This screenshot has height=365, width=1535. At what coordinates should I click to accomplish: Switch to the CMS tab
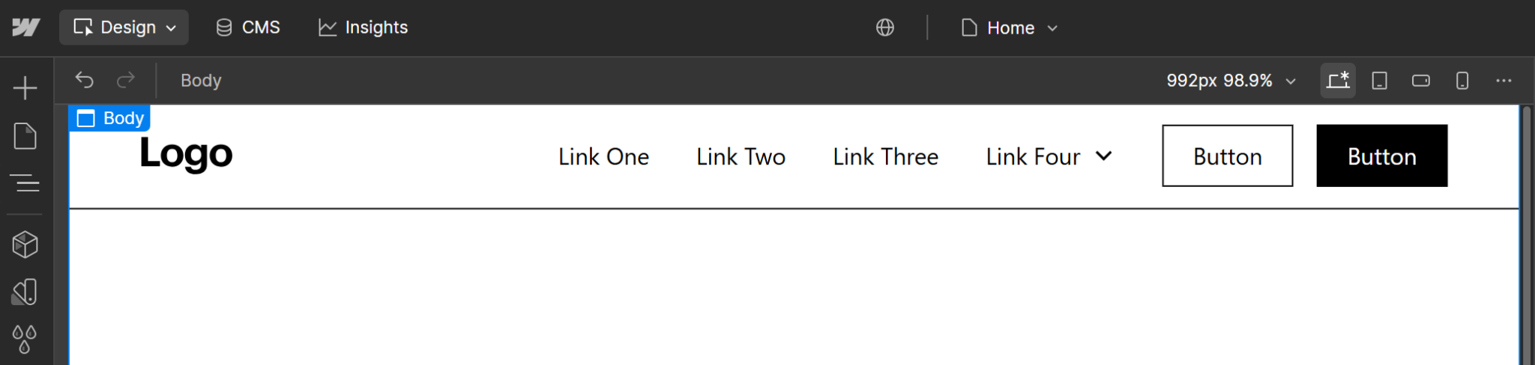(248, 28)
